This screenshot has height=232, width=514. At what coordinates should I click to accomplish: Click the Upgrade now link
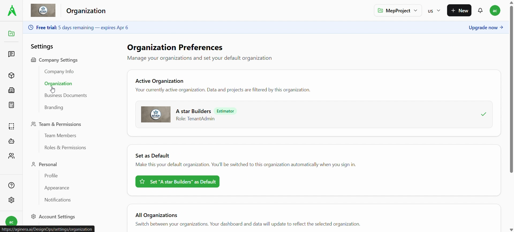[x=486, y=28]
